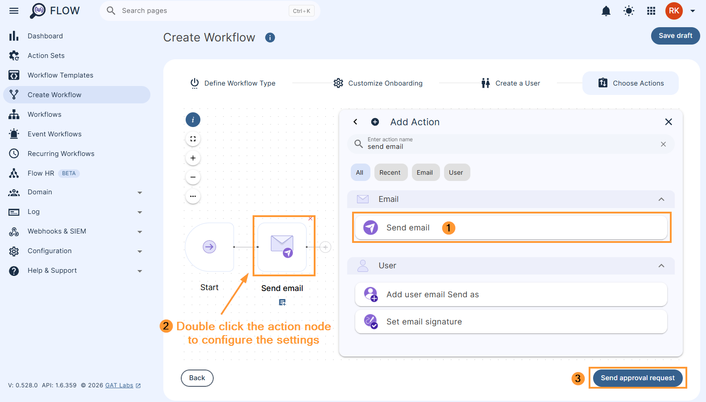Go to Create a User step
This screenshot has width=706, height=402.
click(511, 83)
